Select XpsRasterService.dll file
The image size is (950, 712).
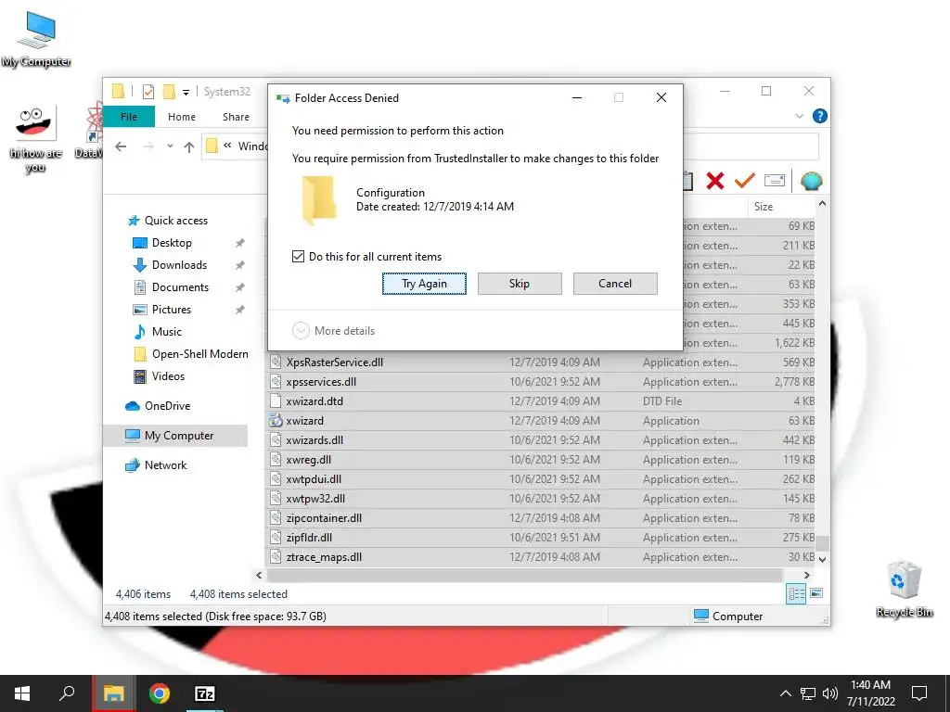click(334, 362)
